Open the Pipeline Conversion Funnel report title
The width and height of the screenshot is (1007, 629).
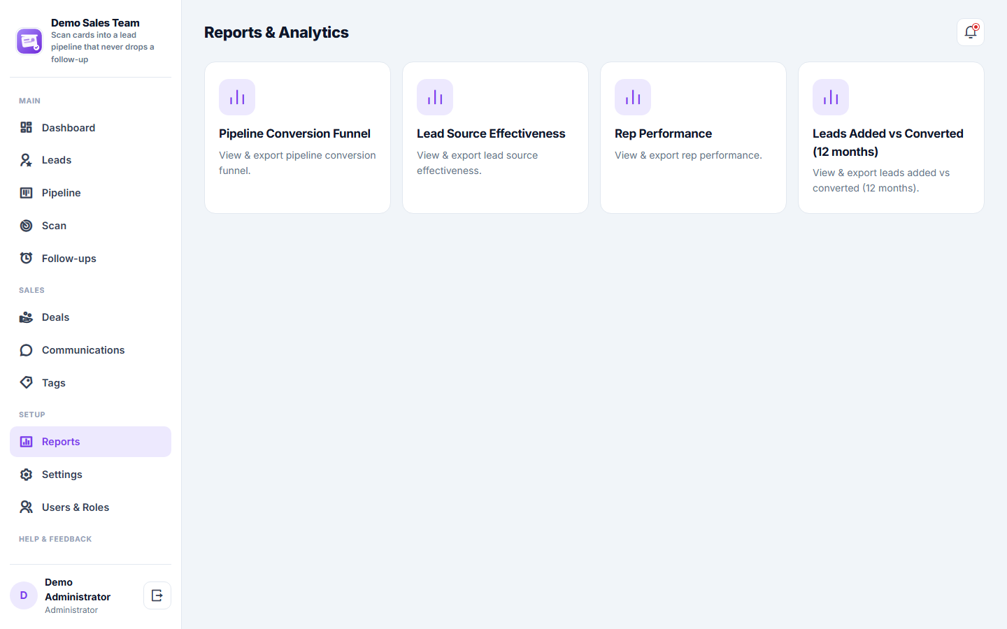(x=294, y=133)
